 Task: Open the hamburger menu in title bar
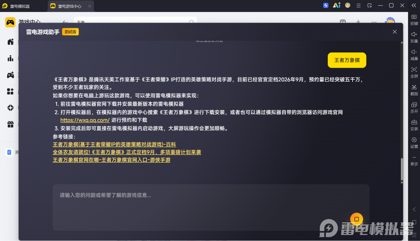pos(359,5)
